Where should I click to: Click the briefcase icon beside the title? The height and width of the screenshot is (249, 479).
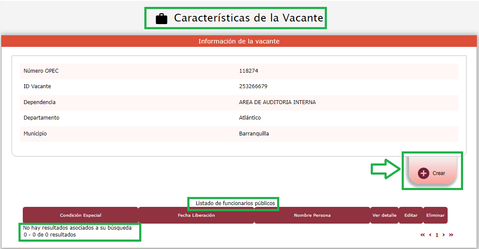[162, 19]
